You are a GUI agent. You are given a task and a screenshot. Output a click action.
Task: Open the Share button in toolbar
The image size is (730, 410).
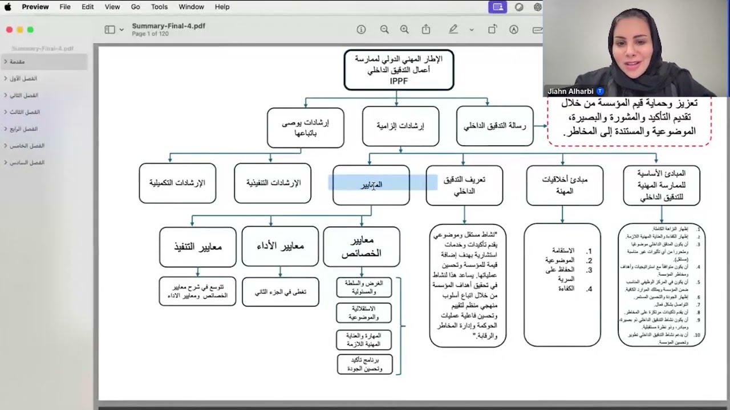point(426,30)
